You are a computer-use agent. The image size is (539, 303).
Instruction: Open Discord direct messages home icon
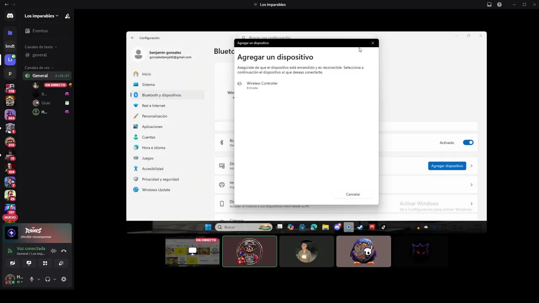[x=10, y=16]
